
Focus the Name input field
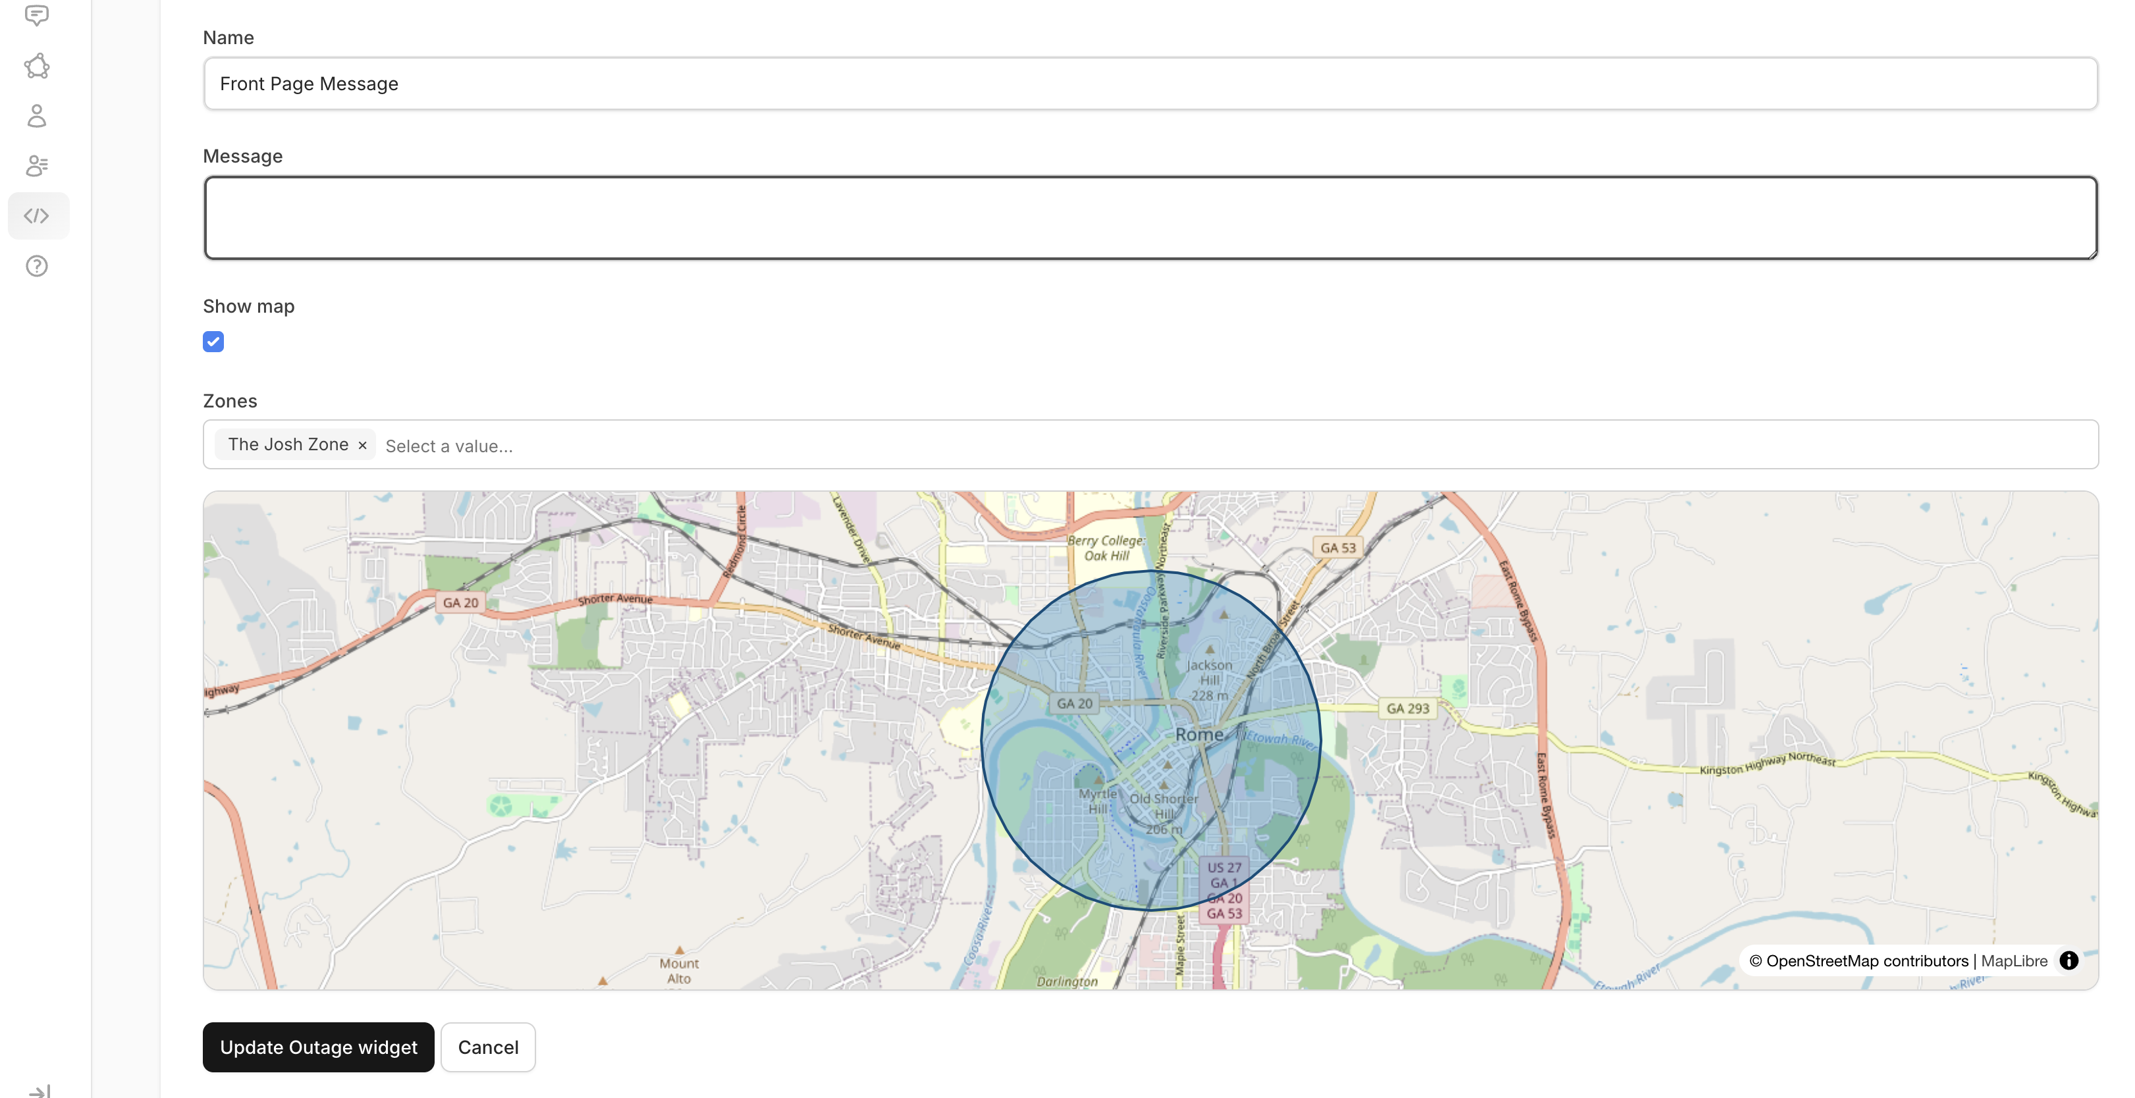click(1150, 84)
